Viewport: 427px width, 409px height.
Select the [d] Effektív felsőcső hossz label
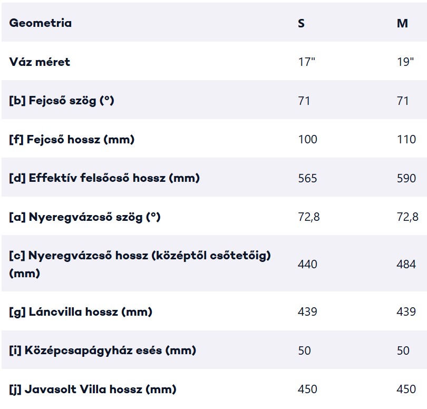point(104,178)
